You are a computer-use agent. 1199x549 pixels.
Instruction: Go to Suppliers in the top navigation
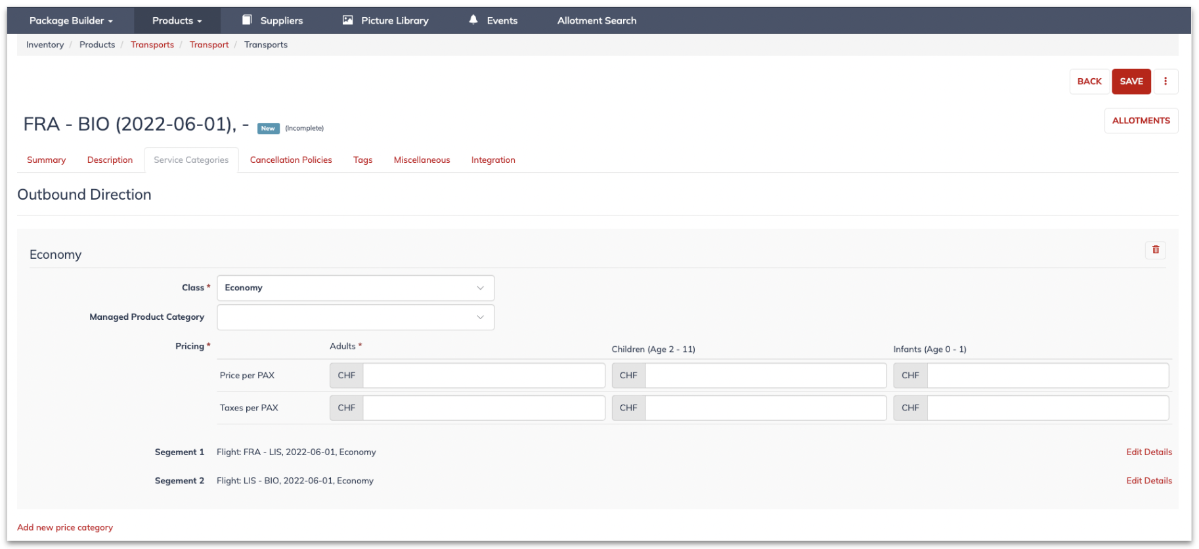pos(281,20)
